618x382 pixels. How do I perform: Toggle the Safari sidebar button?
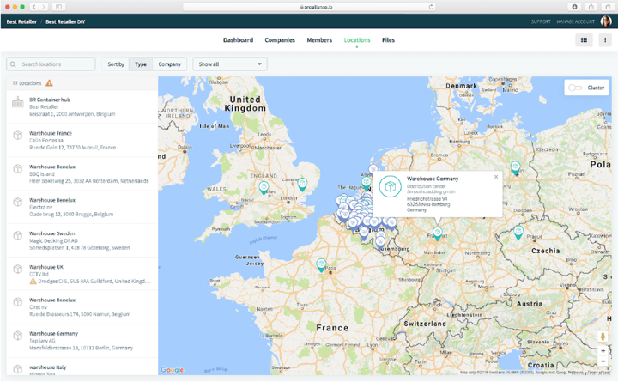(x=58, y=7)
